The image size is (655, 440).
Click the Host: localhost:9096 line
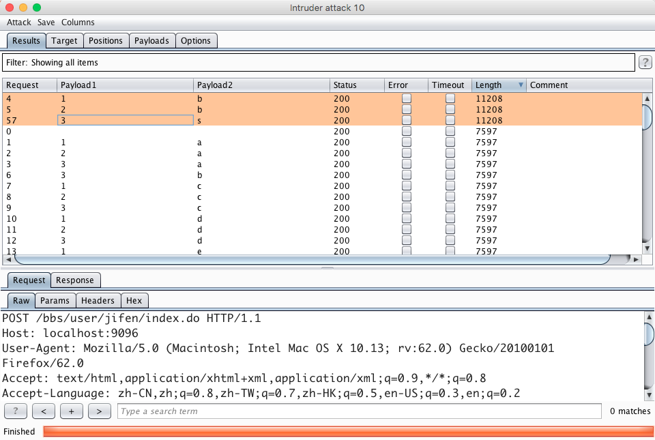coord(70,333)
